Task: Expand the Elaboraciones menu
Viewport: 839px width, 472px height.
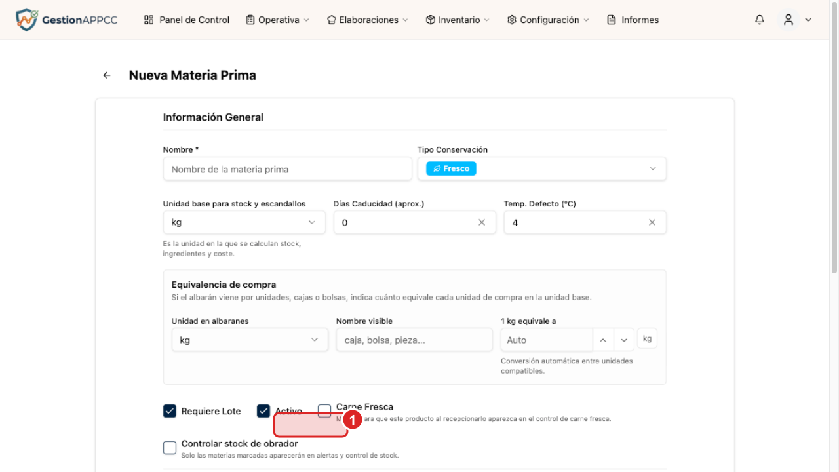Action: tap(368, 20)
